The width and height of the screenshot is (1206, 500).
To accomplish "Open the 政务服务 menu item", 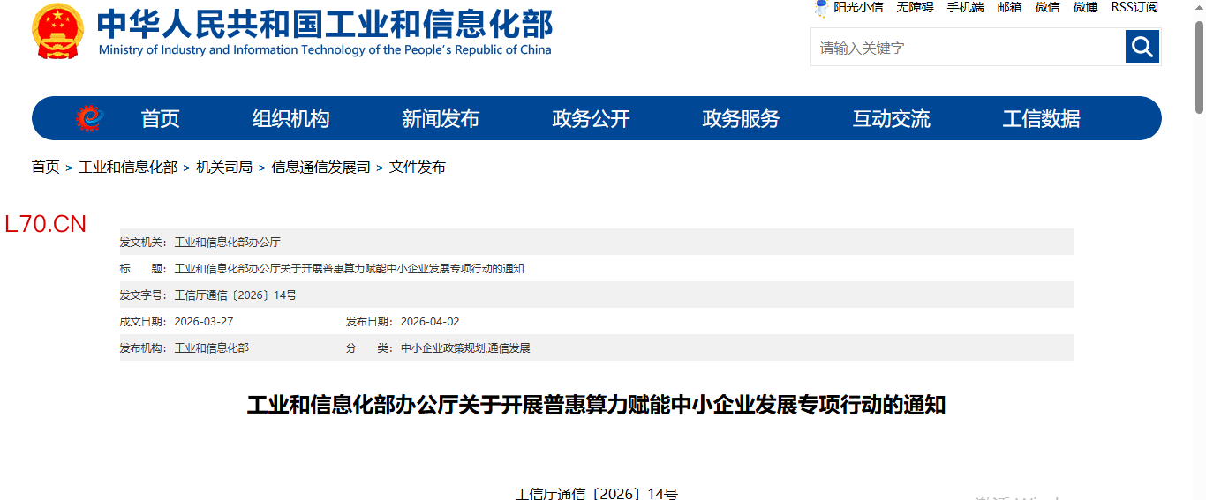I will pos(742,118).
